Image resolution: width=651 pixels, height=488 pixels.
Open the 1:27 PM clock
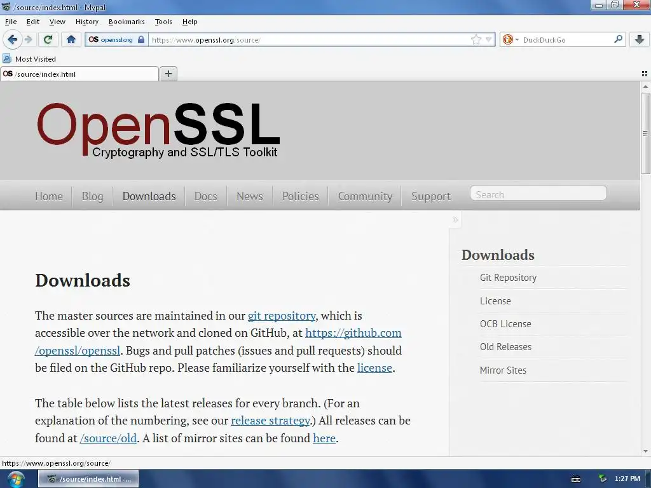(x=627, y=479)
